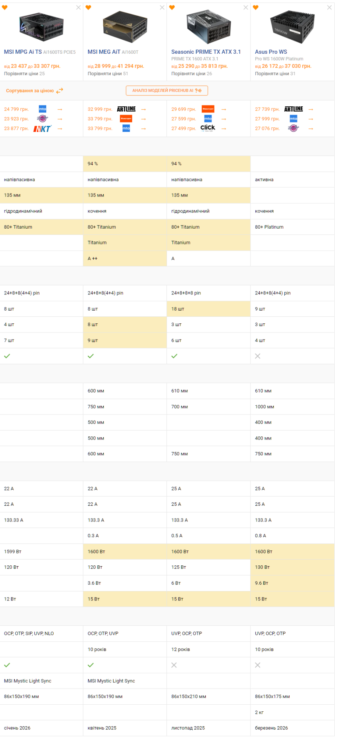
Task: Click mta logo at 27 599 грн.
Action: 208,119
